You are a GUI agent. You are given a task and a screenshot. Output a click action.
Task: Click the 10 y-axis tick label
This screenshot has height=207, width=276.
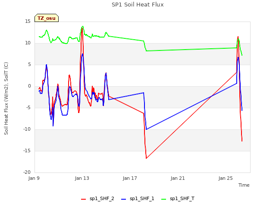coord(28,43)
